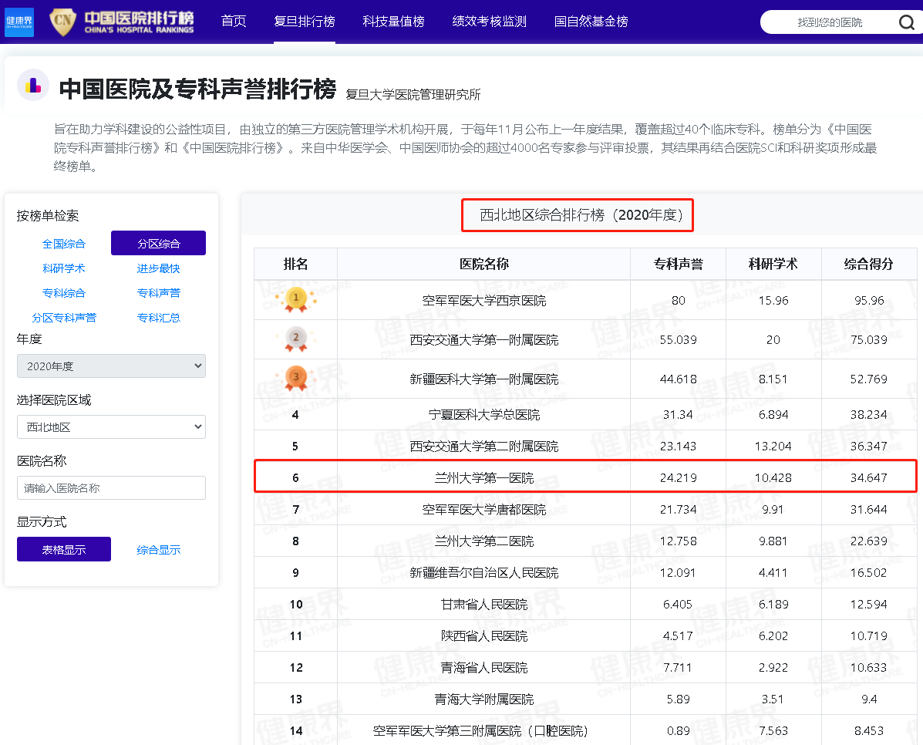Click the 专科声誉 column header
Image resolution: width=923 pixels, height=745 pixels.
(x=678, y=264)
